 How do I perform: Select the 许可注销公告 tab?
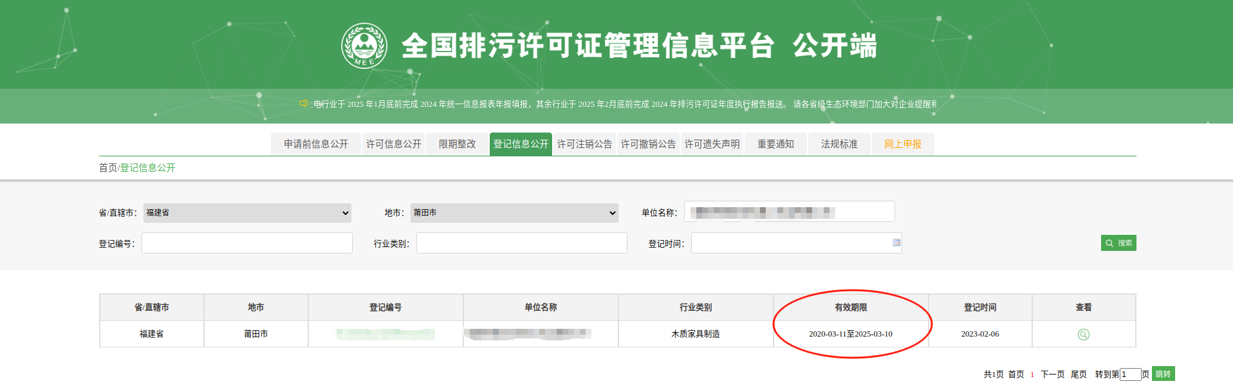(584, 144)
